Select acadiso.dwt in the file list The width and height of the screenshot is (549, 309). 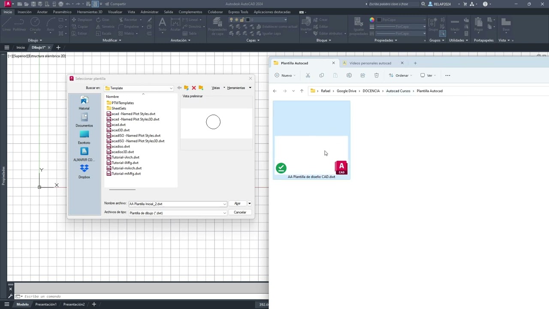pos(121,146)
